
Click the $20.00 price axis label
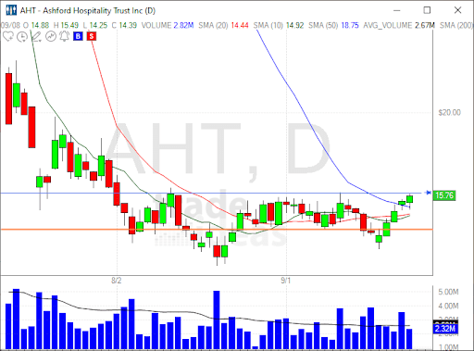click(x=449, y=112)
